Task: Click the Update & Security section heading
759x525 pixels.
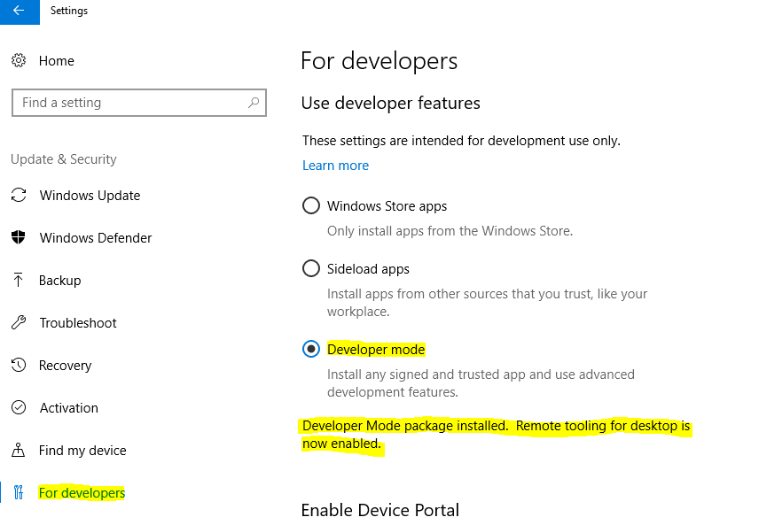Action: click(64, 159)
